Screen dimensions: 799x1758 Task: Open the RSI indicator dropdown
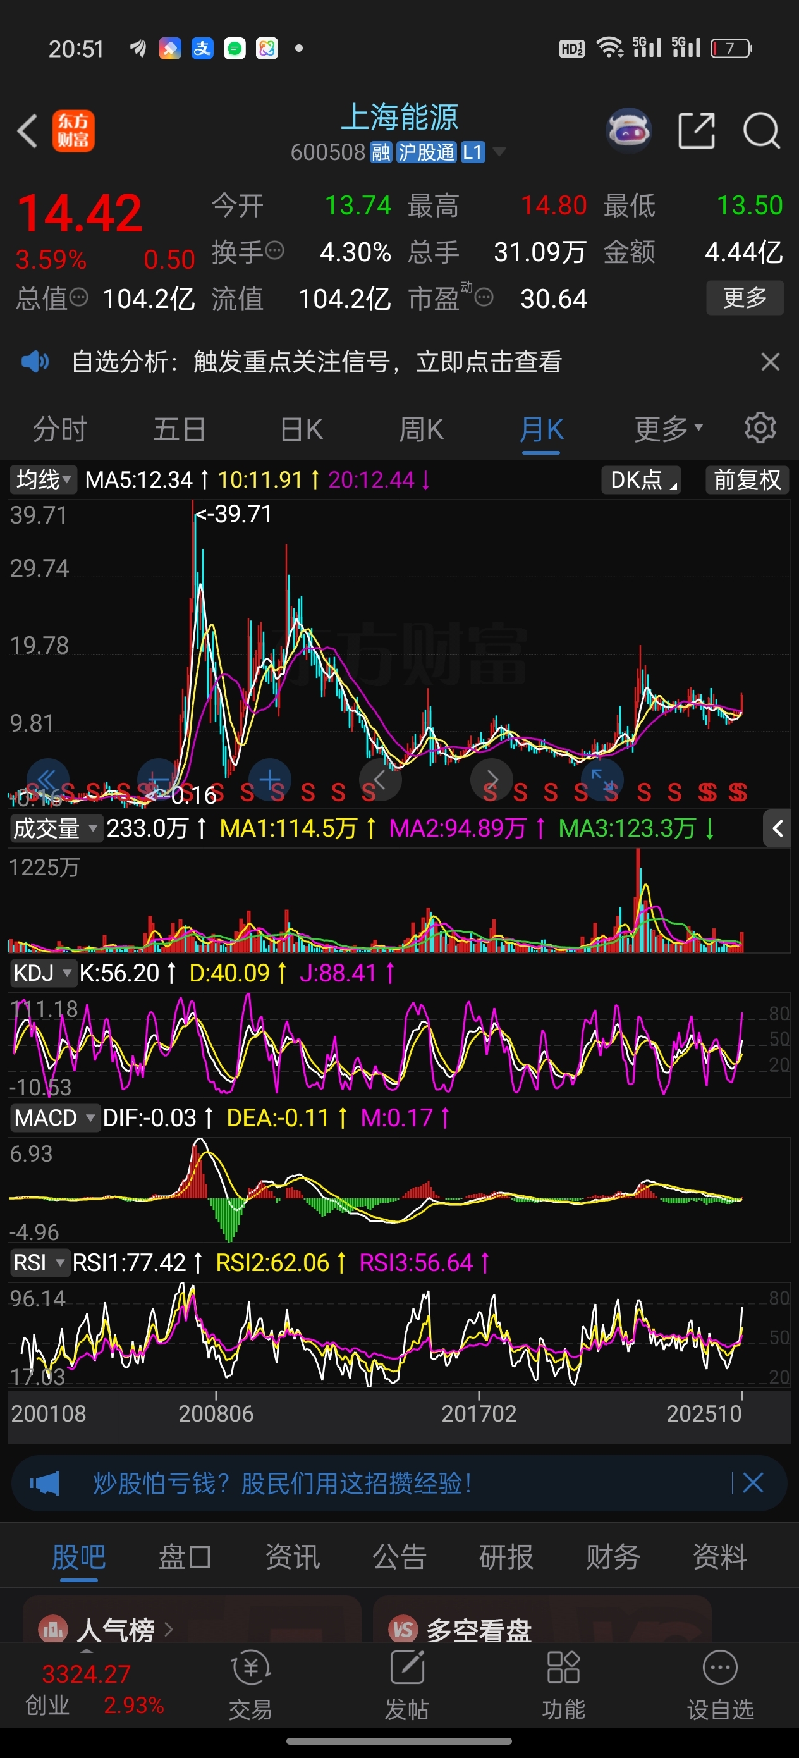(x=40, y=1262)
